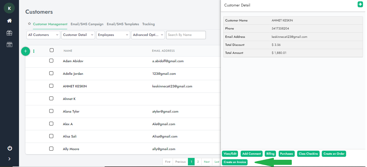This screenshot has width=367, height=167.
Task: Switch to Email/SMS Campaign tab
Action: (x=87, y=24)
